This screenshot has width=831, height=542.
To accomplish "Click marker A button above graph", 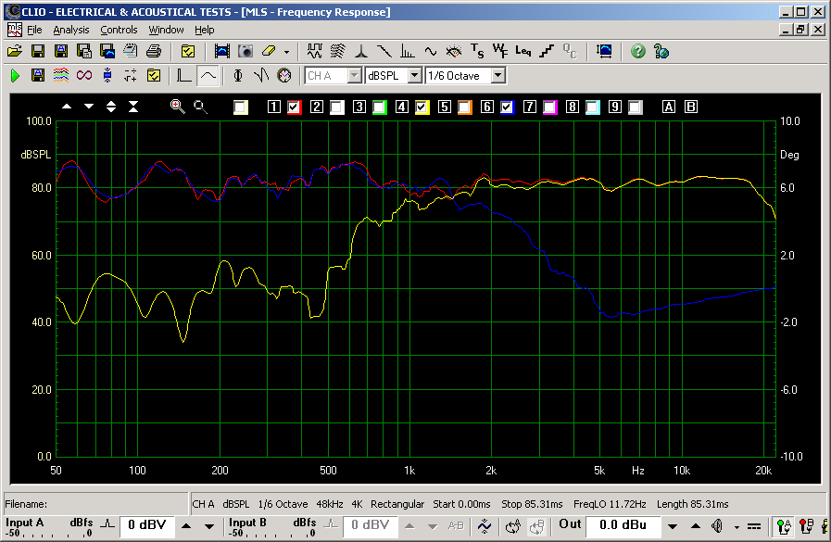I will 669,107.
